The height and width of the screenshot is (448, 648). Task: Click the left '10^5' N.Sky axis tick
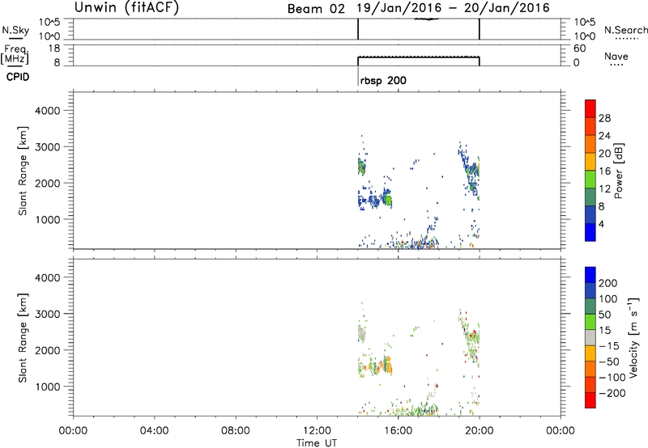coord(49,23)
